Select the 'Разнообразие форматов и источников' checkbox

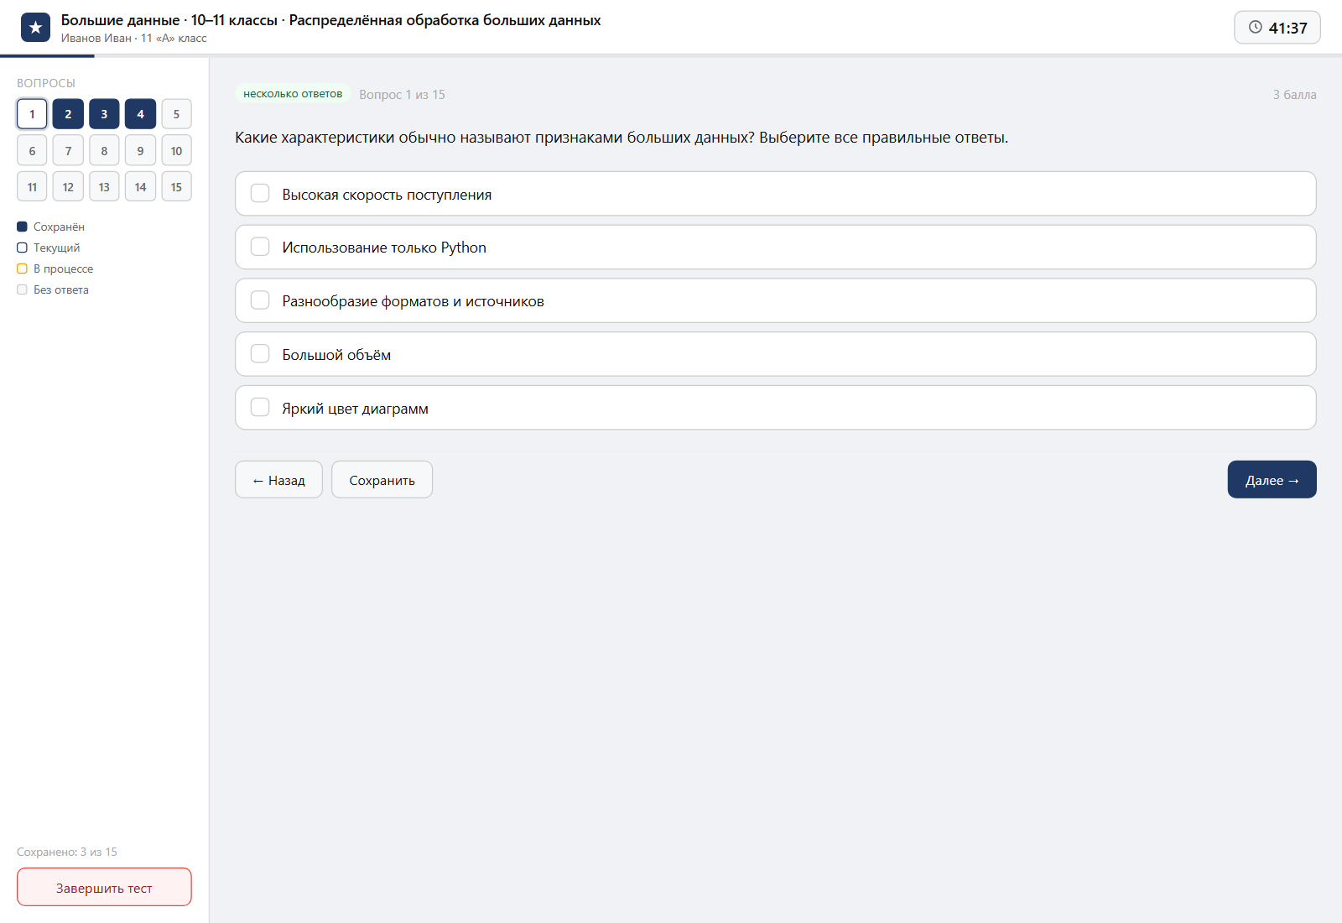coord(260,300)
